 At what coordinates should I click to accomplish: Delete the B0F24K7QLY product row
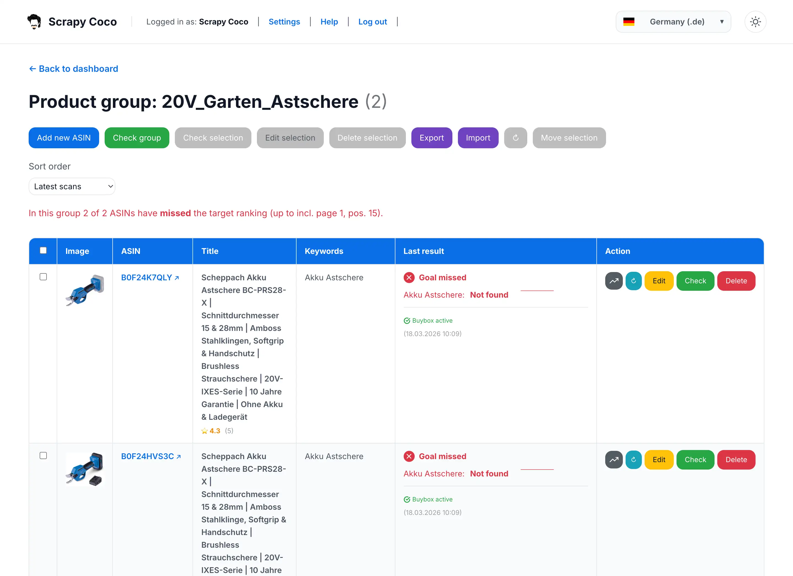tap(736, 281)
